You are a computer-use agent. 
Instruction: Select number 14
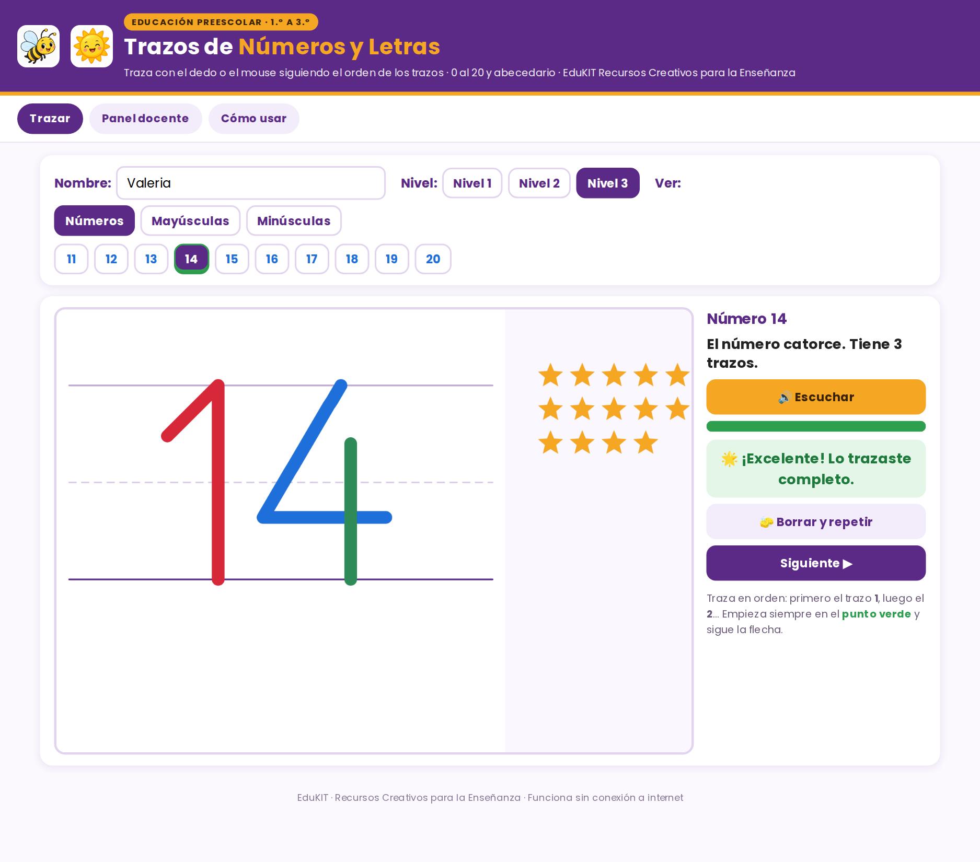click(191, 259)
